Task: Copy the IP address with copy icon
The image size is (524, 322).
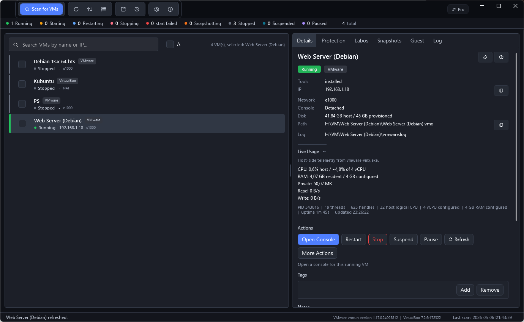Action: click(x=501, y=91)
